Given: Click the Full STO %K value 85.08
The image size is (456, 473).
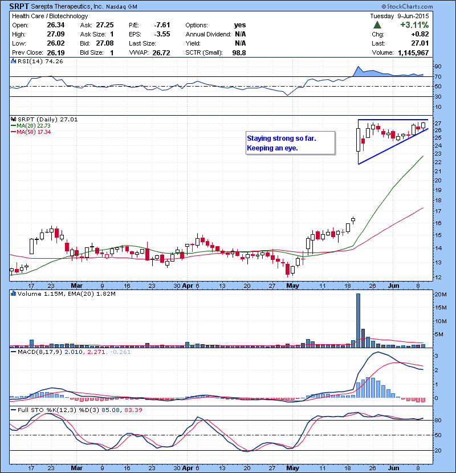Looking at the screenshot, I should tap(111, 410).
